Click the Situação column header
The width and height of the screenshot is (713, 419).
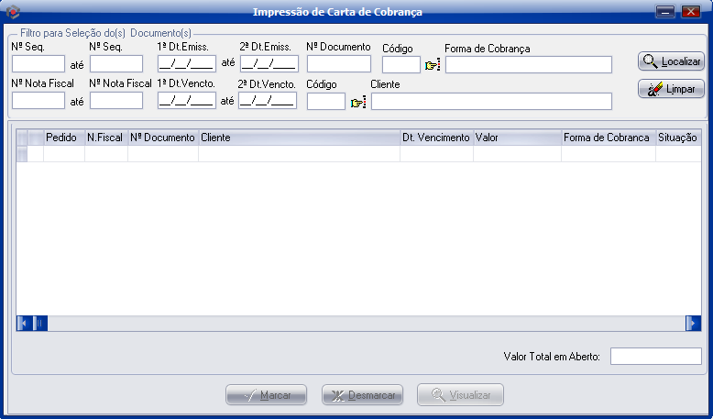[x=678, y=138]
